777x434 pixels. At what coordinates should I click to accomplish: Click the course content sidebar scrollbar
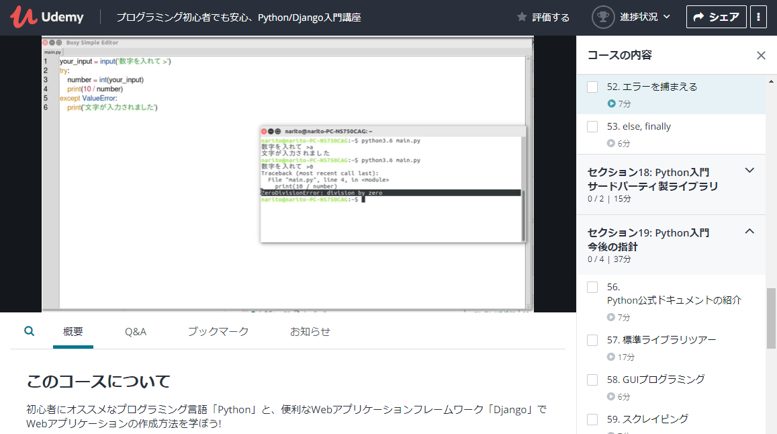771,318
